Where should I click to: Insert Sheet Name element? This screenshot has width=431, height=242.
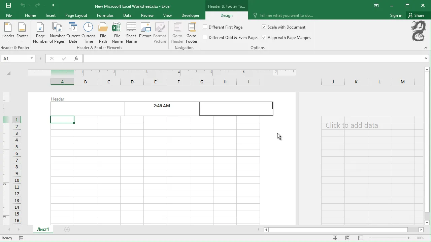pyautogui.click(x=131, y=33)
